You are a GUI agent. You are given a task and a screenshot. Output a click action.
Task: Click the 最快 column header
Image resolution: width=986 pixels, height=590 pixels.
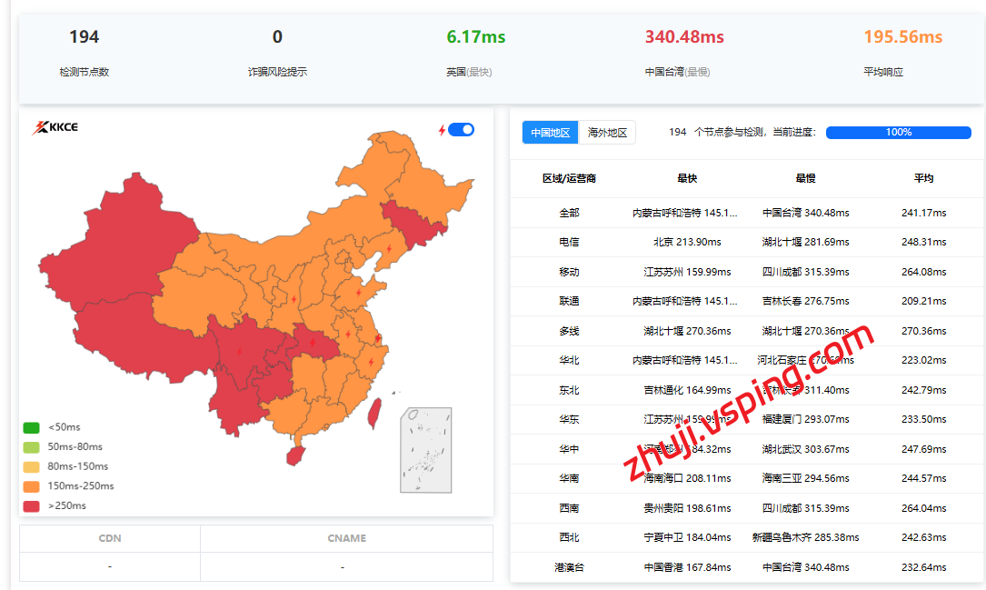687,178
